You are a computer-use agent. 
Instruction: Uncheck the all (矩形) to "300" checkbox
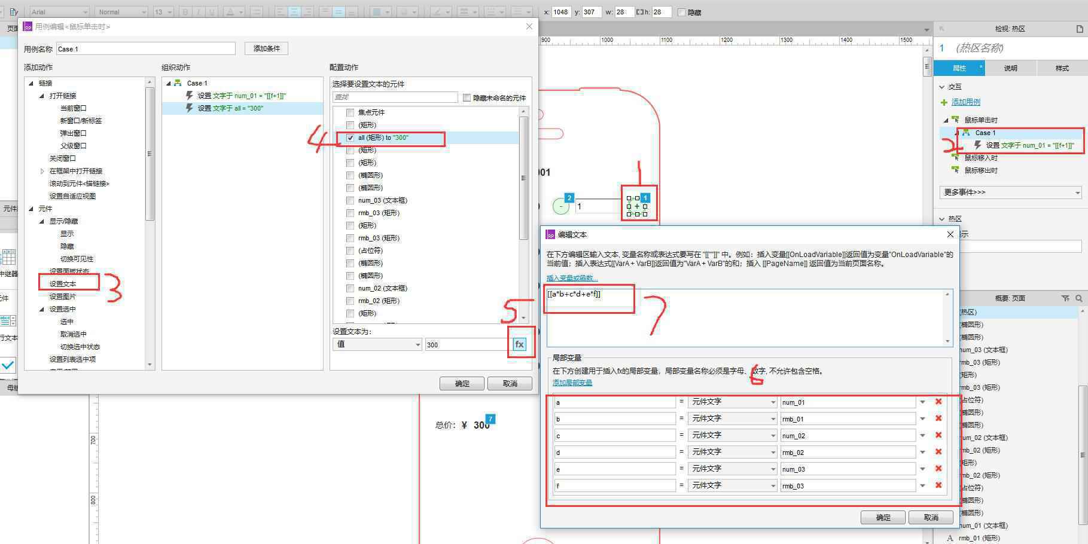[x=351, y=137]
